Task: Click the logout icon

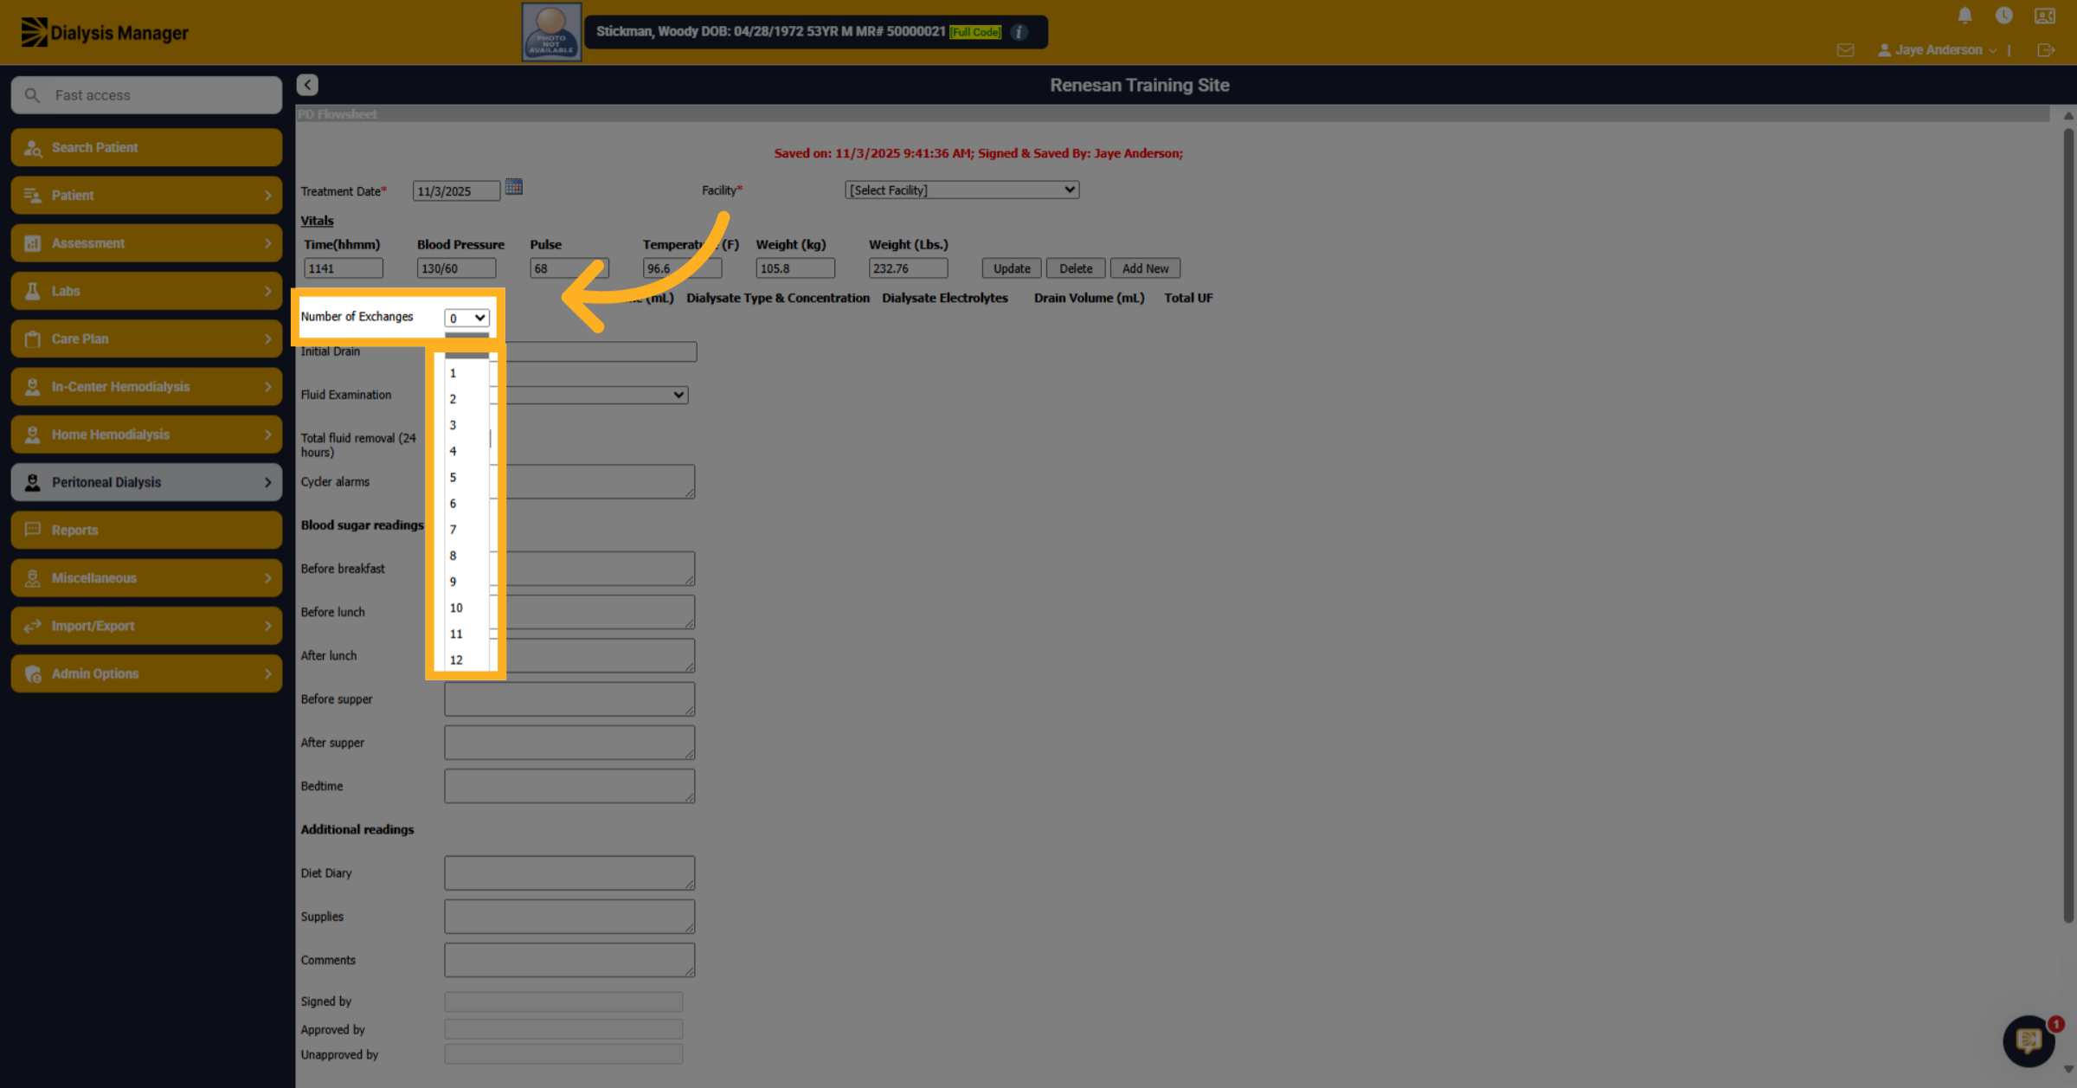Action: pyautogui.click(x=2046, y=50)
